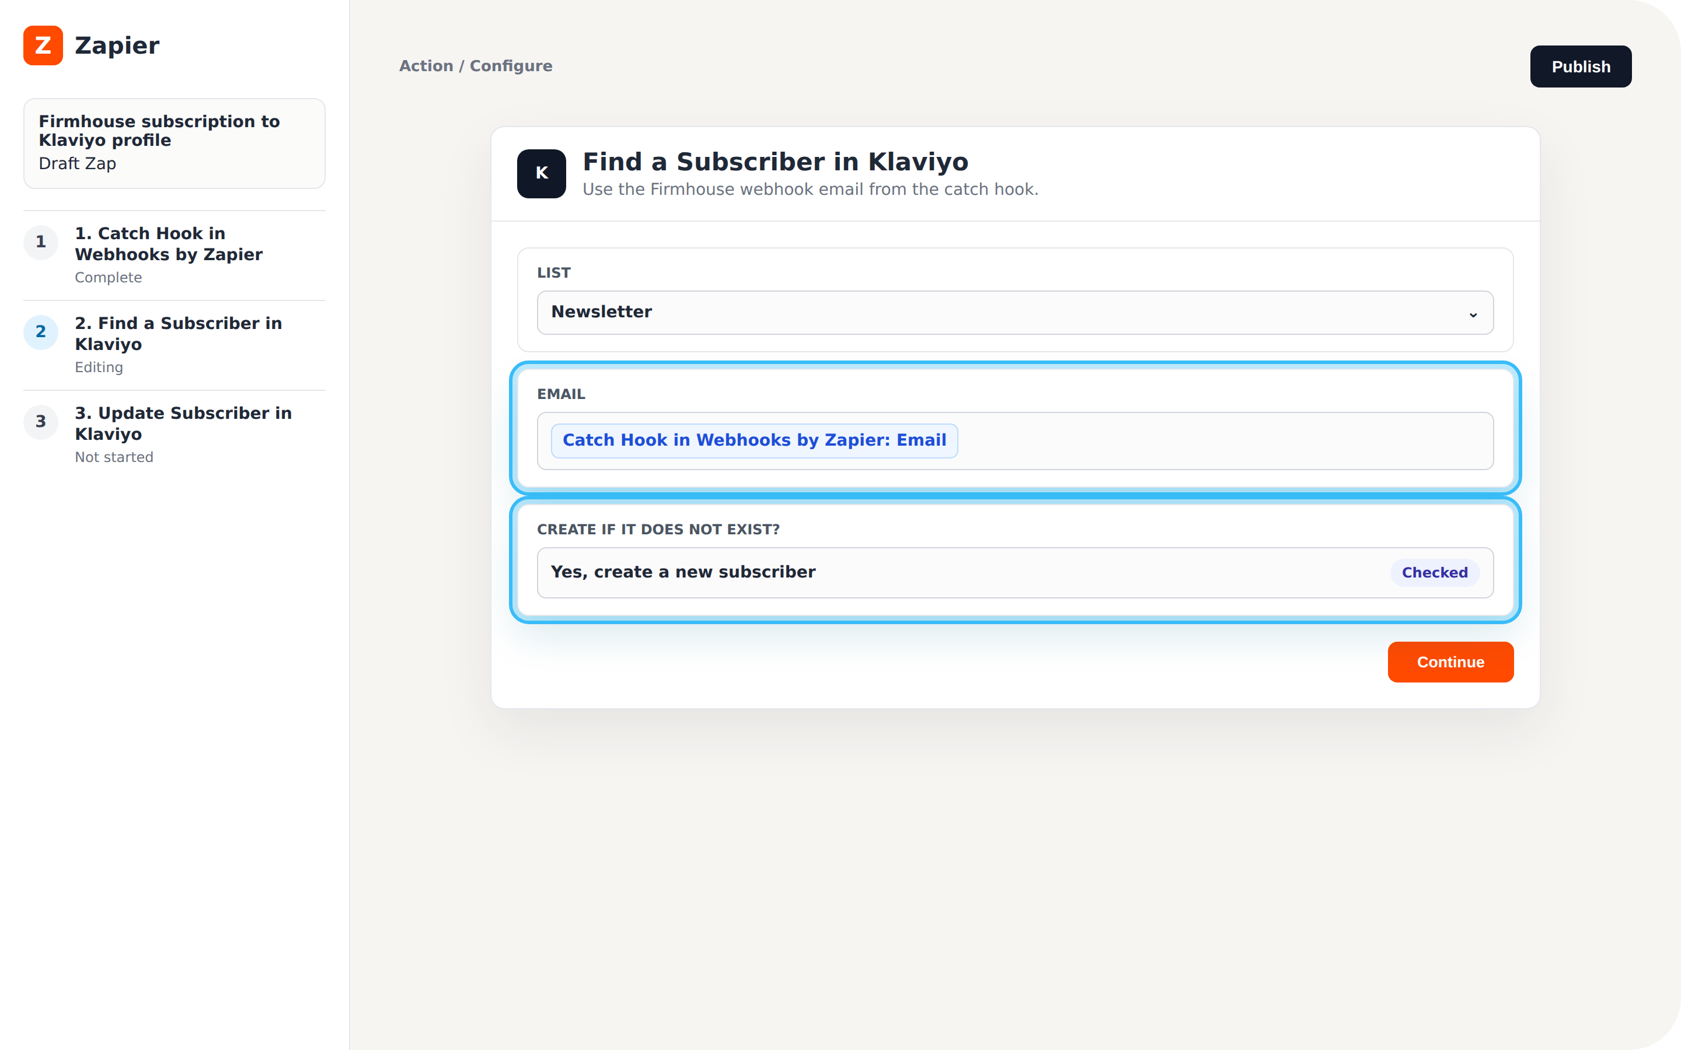Click the Catch Hook Email mapped pill

754,441
